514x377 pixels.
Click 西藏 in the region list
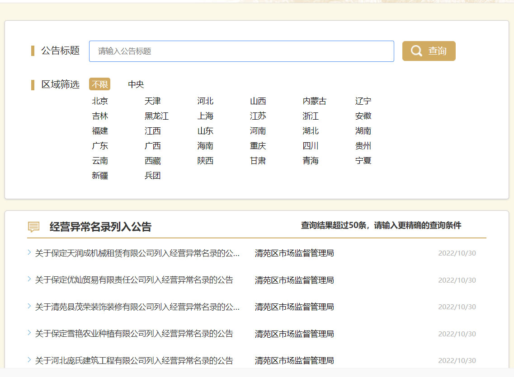click(153, 161)
